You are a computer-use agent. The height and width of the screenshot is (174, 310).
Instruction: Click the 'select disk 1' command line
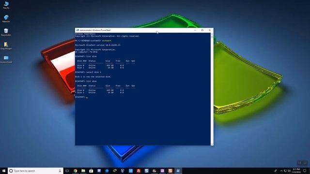click(x=88, y=72)
